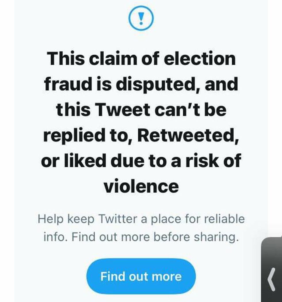Tap the left chevron on the dark side panel

[x=271, y=279]
